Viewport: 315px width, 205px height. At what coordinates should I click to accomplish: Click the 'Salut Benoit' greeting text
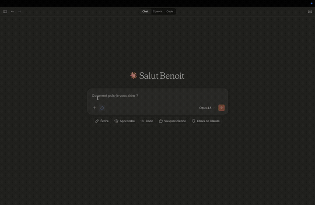(162, 76)
